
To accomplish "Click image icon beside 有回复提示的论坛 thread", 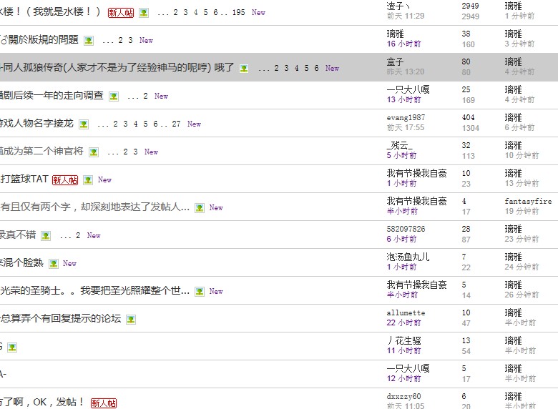I will pyautogui.click(x=131, y=320).
